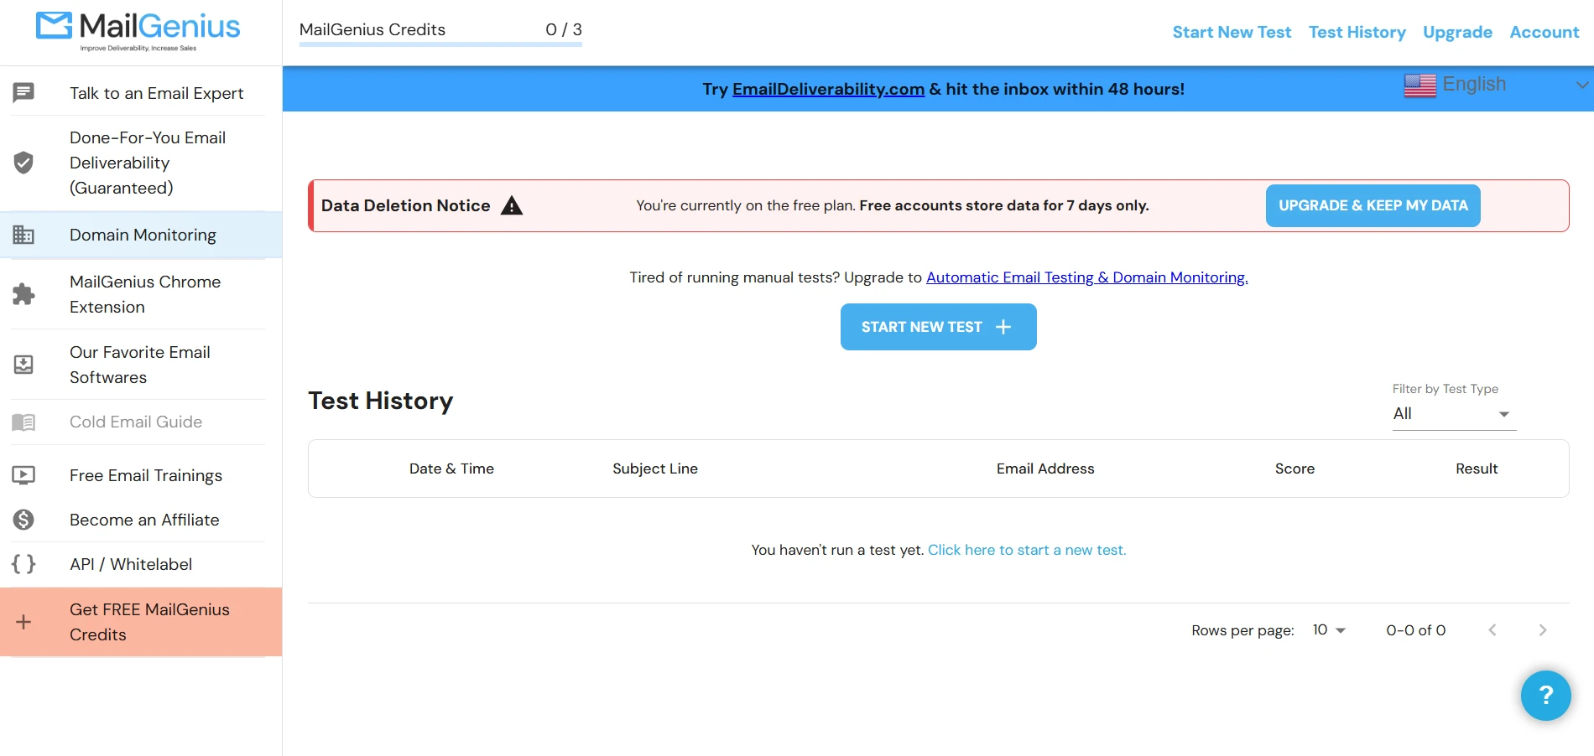Click the warning triangle in Data Deletion Notice

(x=512, y=205)
